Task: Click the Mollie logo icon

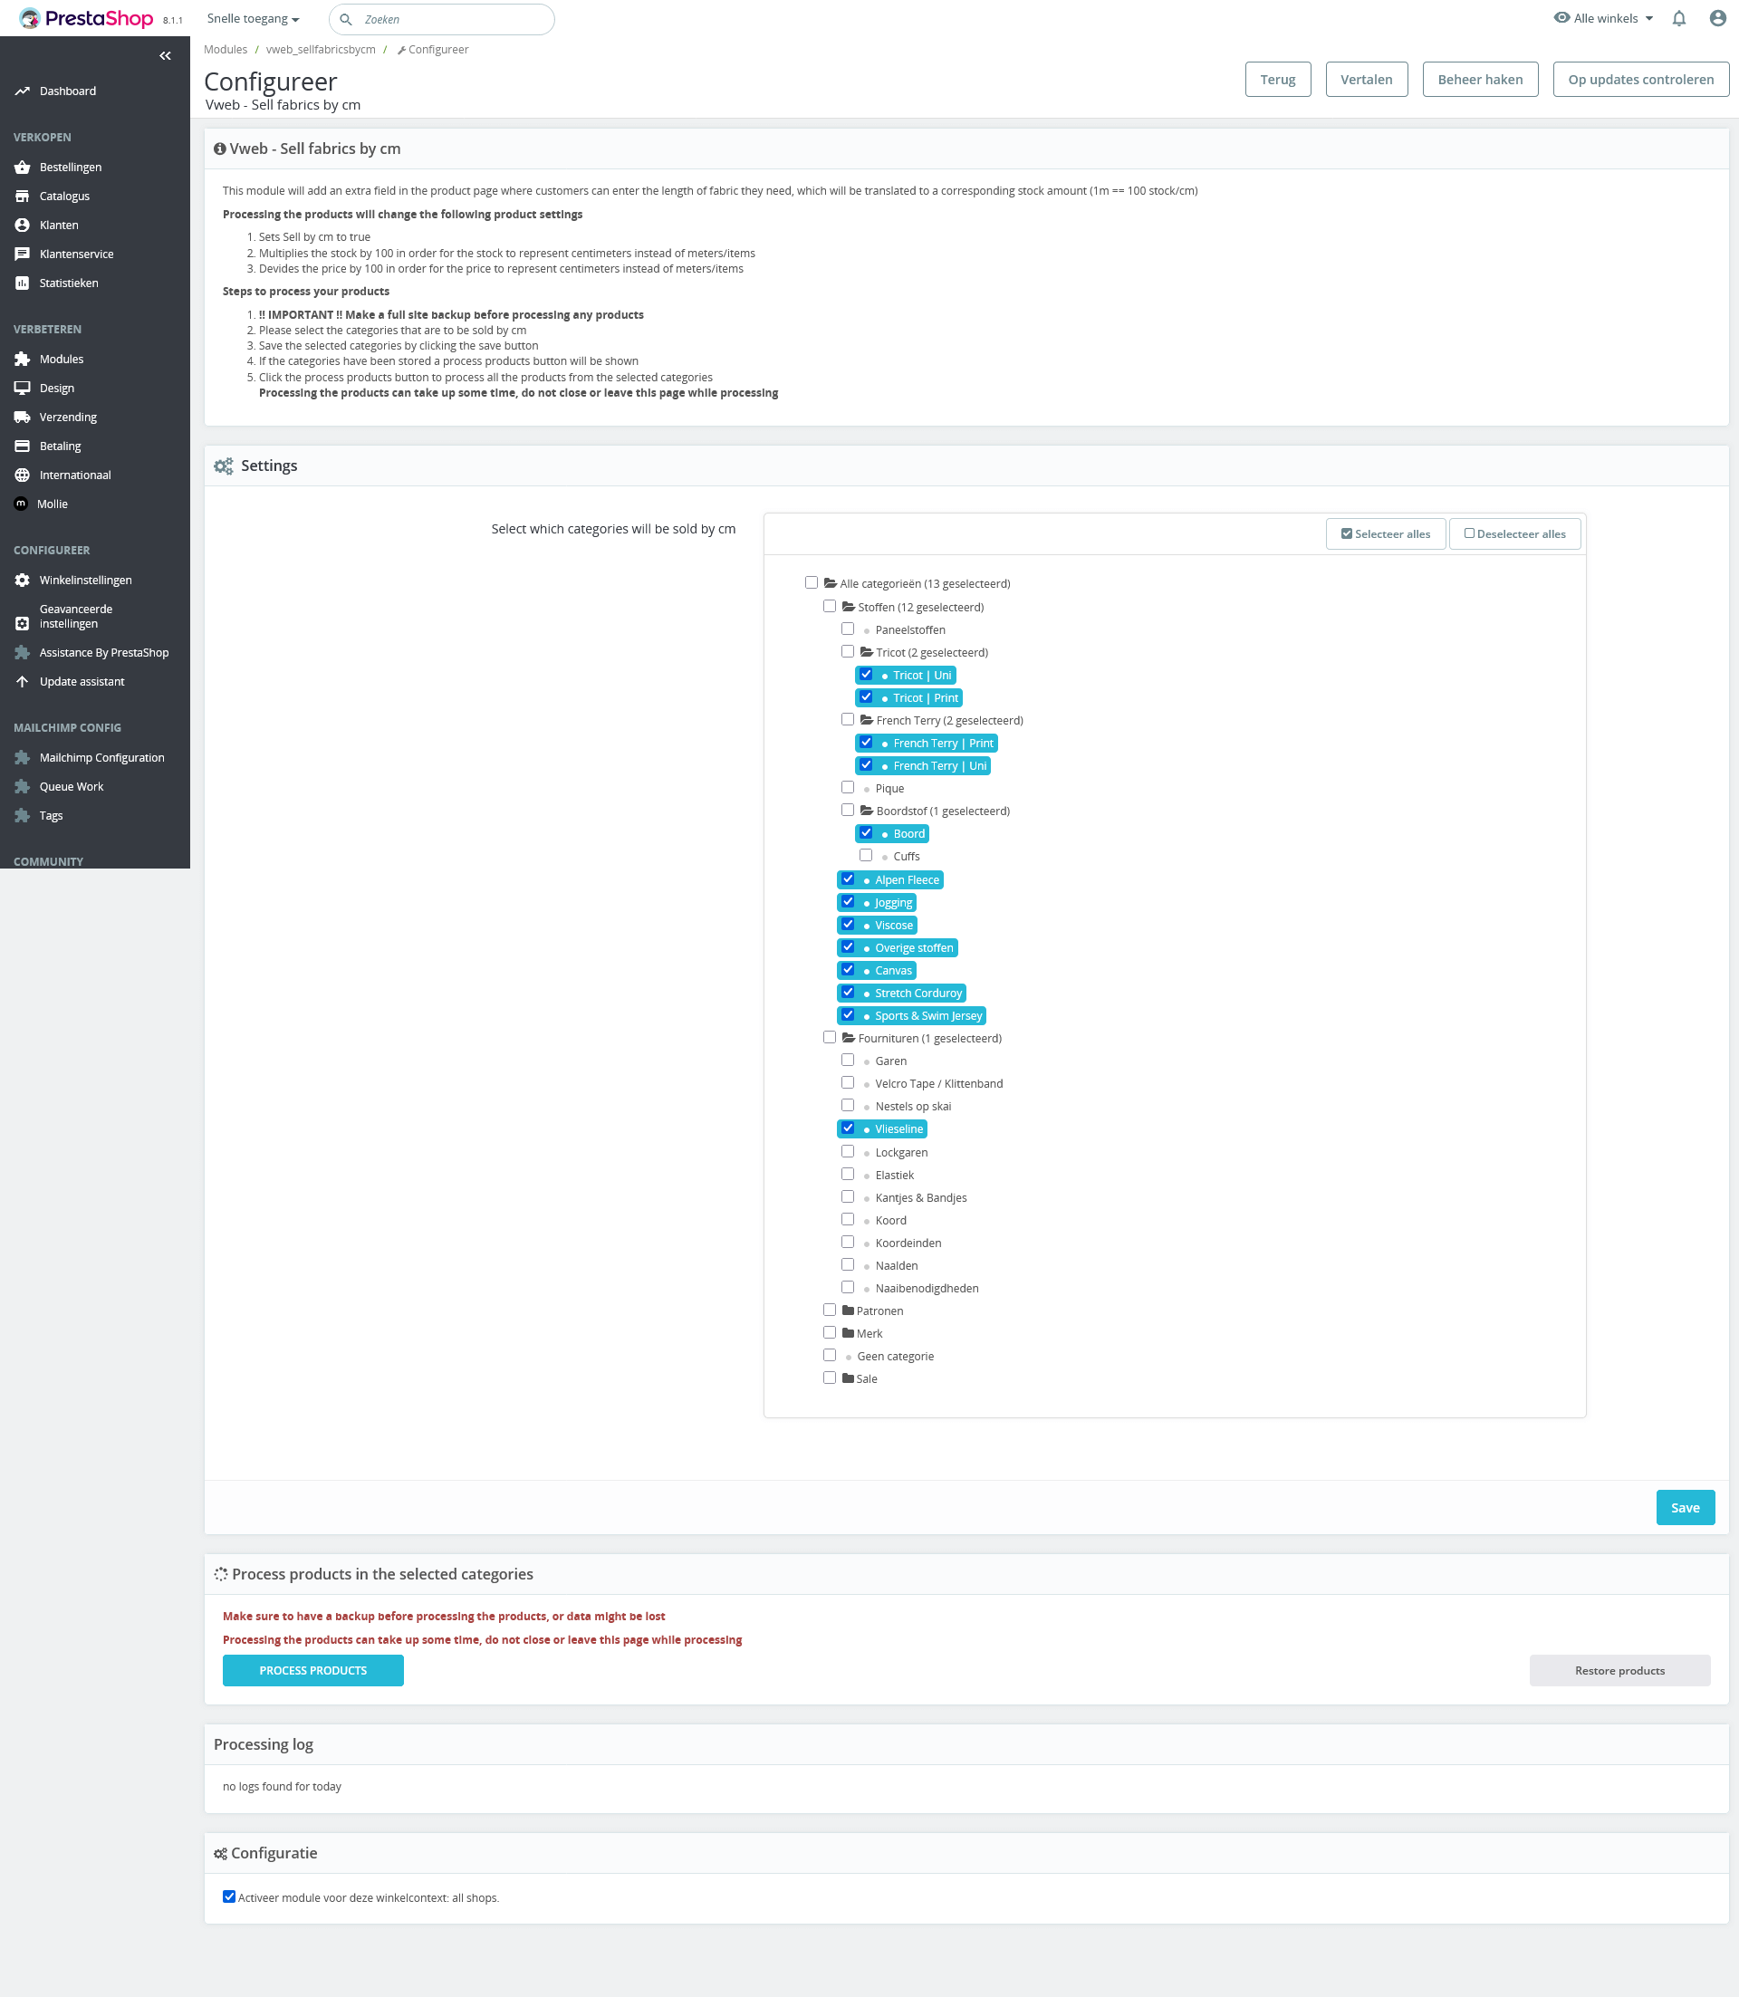Action: pyautogui.click(x=22, y=504)
